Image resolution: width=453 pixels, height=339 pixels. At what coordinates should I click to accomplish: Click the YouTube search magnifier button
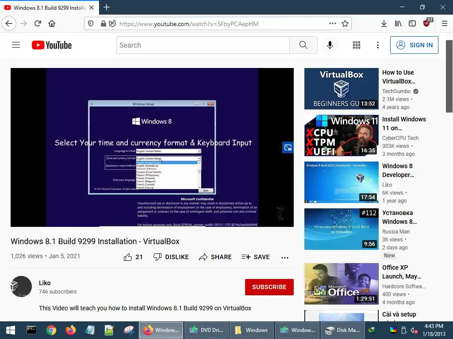[303, 45]
